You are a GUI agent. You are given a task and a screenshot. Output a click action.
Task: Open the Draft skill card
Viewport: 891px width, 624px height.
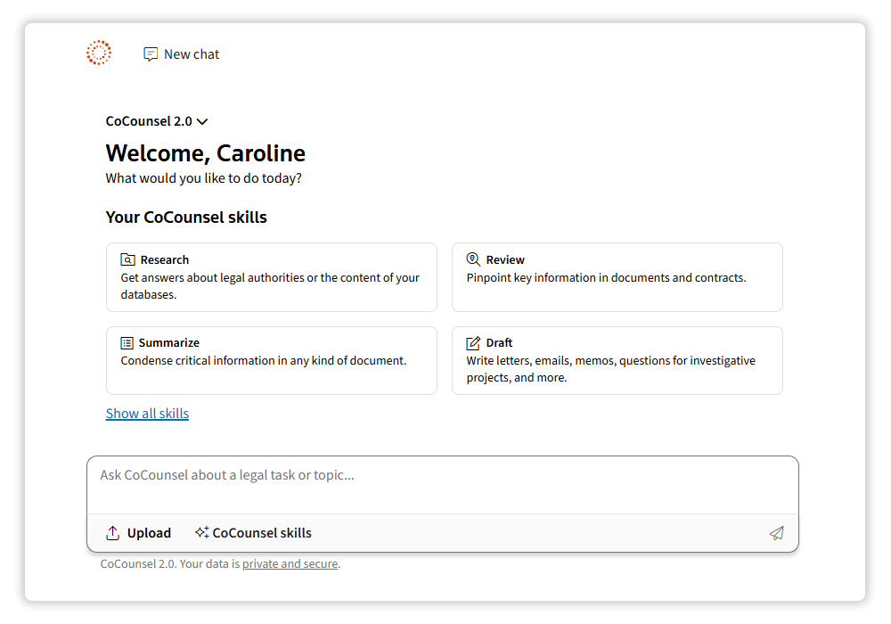(617, 360)
